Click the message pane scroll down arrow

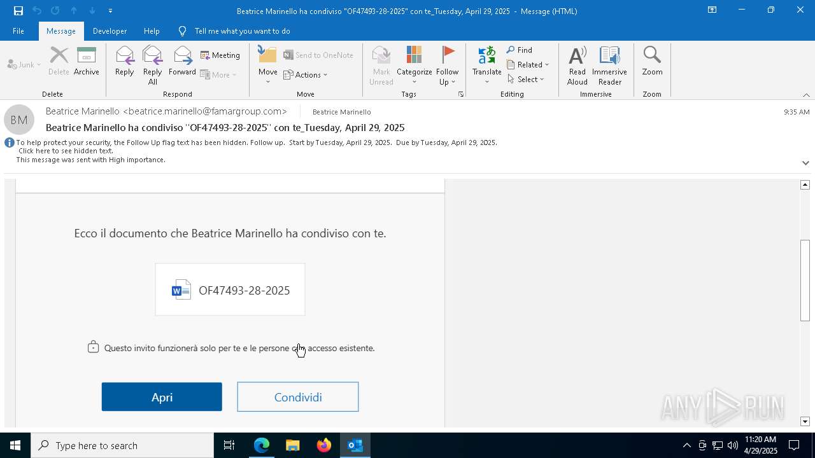pos(805,422)
